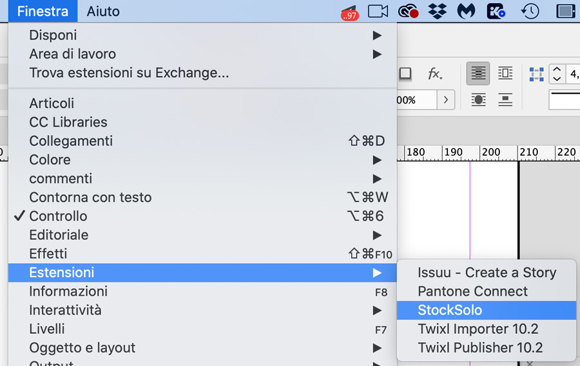The width and height of the screenshot is (580, 366).
Task: Open the Aiuto menu
Action: (x=103, y=11)
